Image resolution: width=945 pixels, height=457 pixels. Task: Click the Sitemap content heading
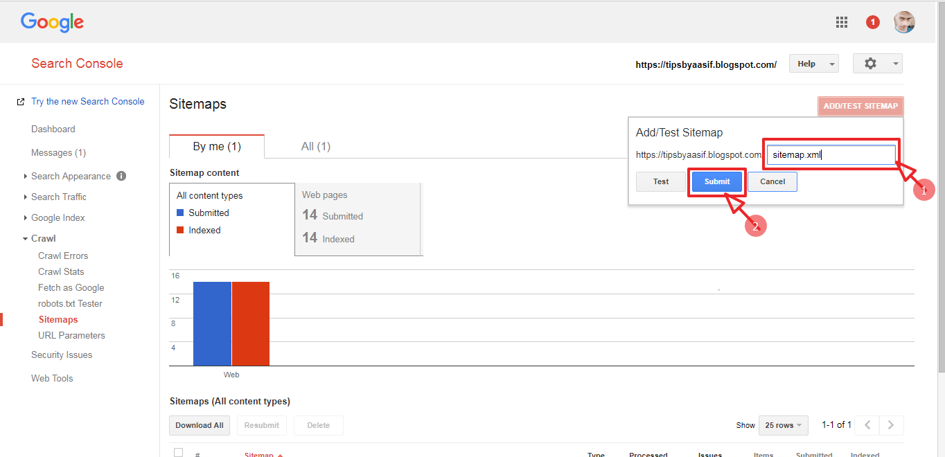click(204, 172)
